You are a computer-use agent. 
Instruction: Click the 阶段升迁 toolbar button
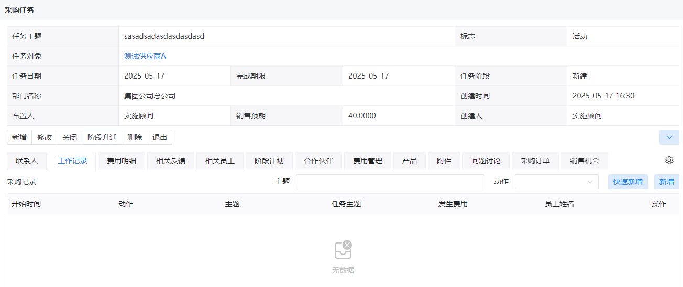tap(102, 137)
